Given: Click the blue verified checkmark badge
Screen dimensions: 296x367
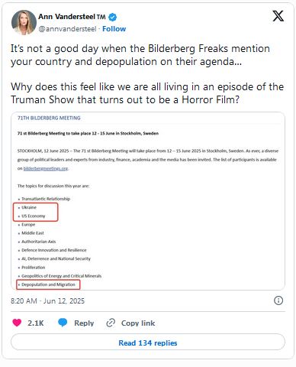Looking at the screenshot, I should pos(113,18).
